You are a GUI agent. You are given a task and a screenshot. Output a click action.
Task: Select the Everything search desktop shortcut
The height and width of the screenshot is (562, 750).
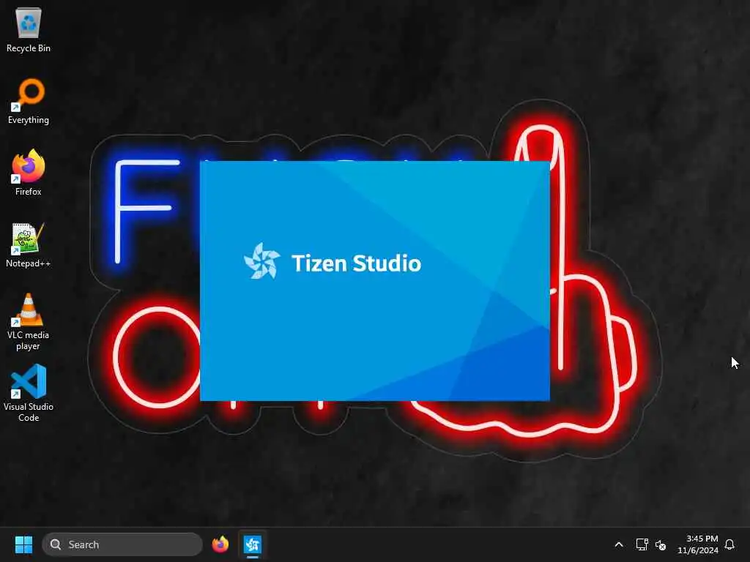[x=29, y=101]
